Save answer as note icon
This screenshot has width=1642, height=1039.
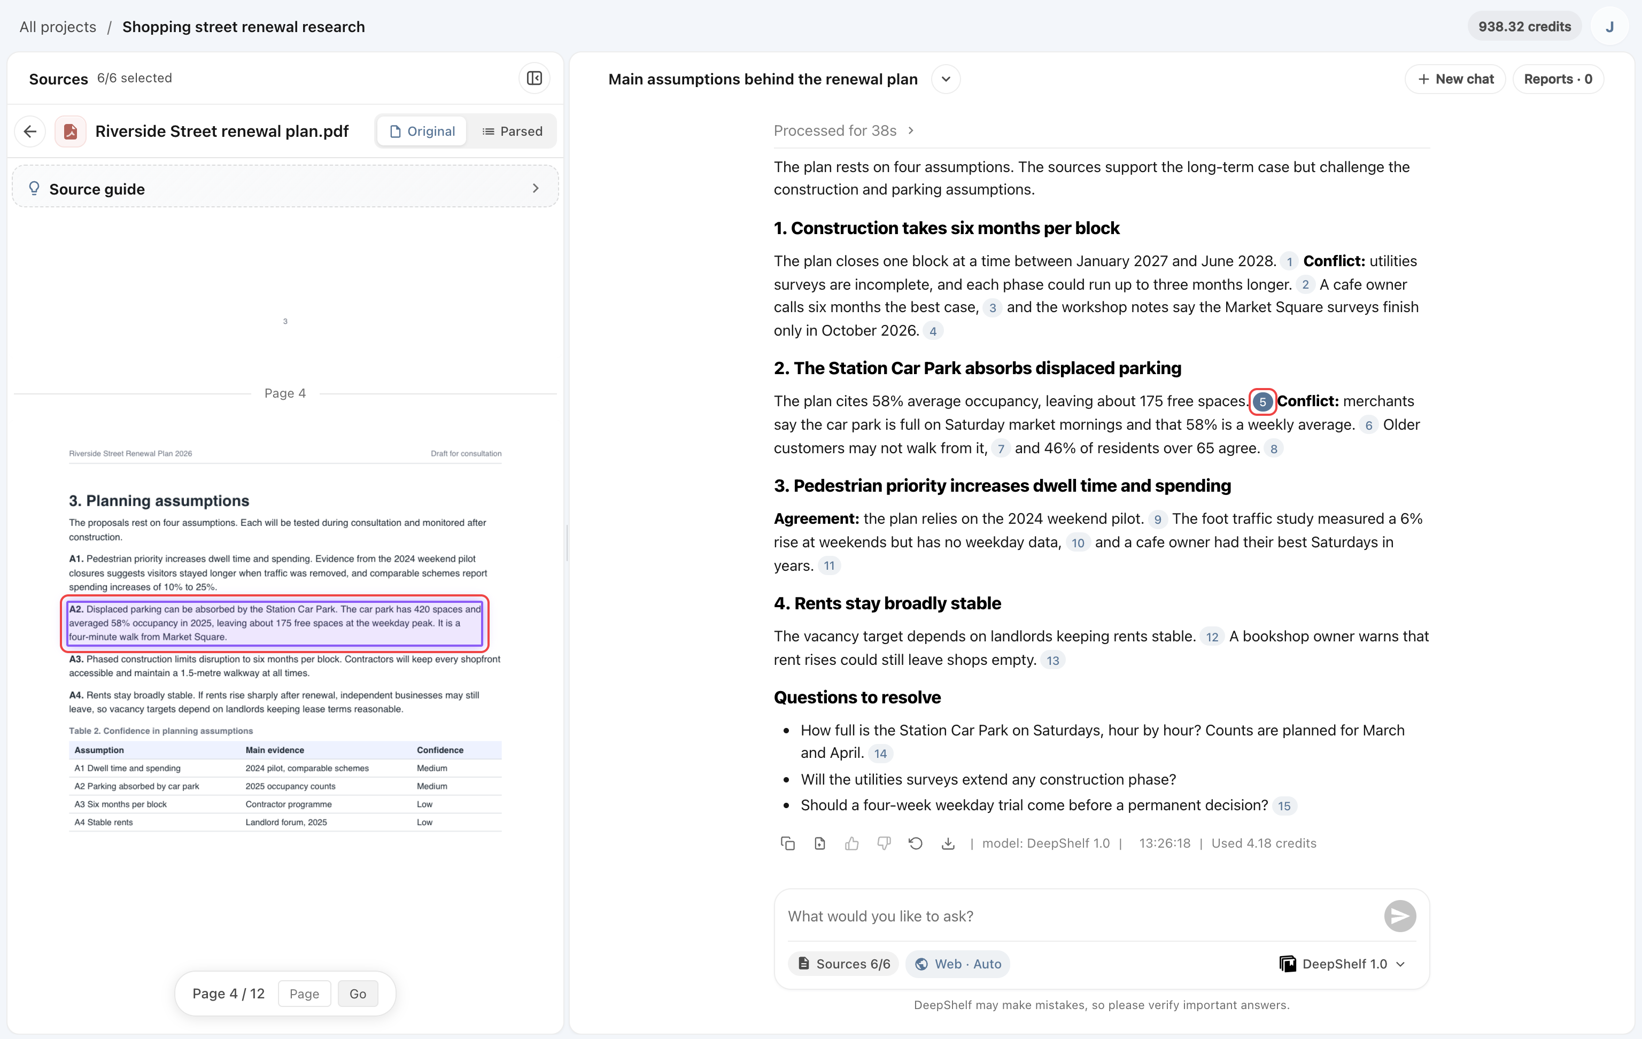click(x=819, y=843)
